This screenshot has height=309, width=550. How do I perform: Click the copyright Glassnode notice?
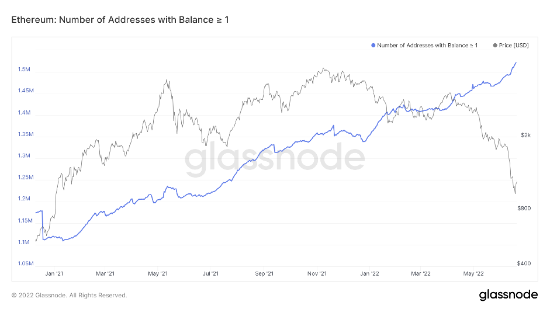pyautogui.click(x=69, y=295)
